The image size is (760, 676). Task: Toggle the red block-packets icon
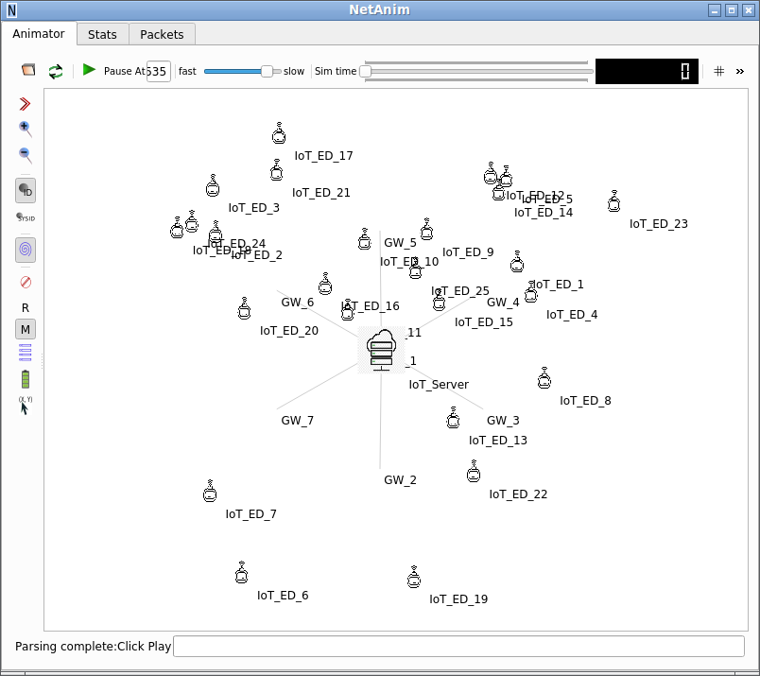(26, 283)
